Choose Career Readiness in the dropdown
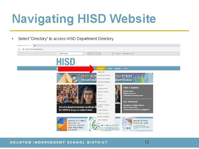The image size is (199, 149). 103,120
